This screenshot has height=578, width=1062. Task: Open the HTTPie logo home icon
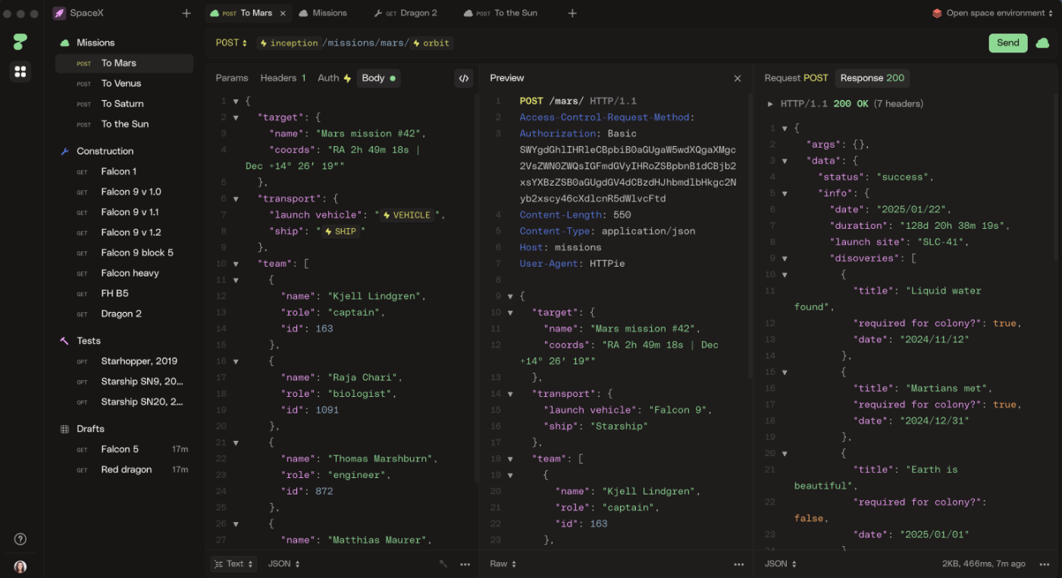20,42
